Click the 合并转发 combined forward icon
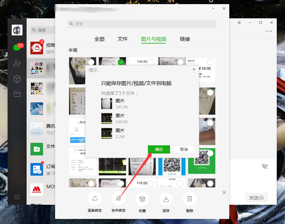 (x=118, y=199)
